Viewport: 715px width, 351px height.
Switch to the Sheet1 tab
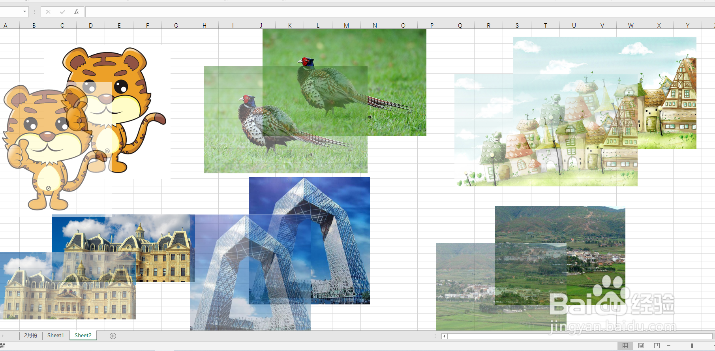click(56, 336)
